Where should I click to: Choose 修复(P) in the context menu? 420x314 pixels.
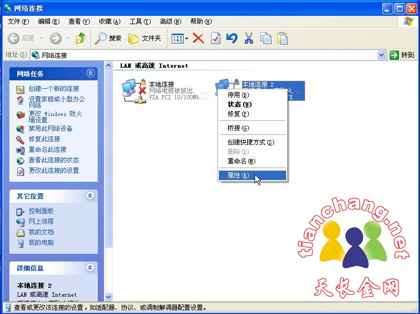click(x=253, y=114)
